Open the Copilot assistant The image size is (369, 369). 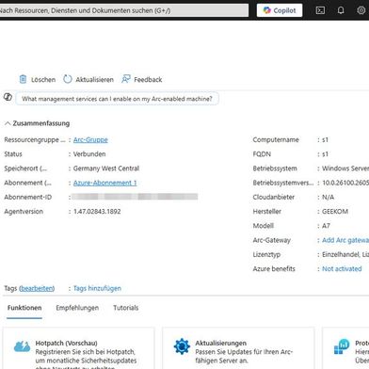coord(280,10)
